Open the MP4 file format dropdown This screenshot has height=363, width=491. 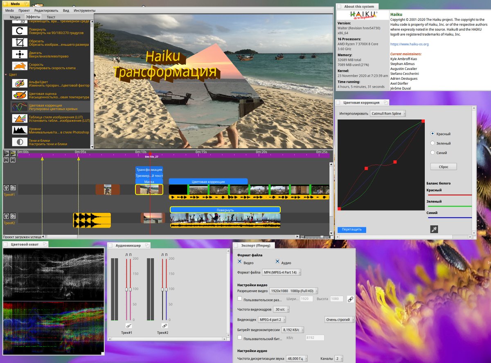[282, 272]
